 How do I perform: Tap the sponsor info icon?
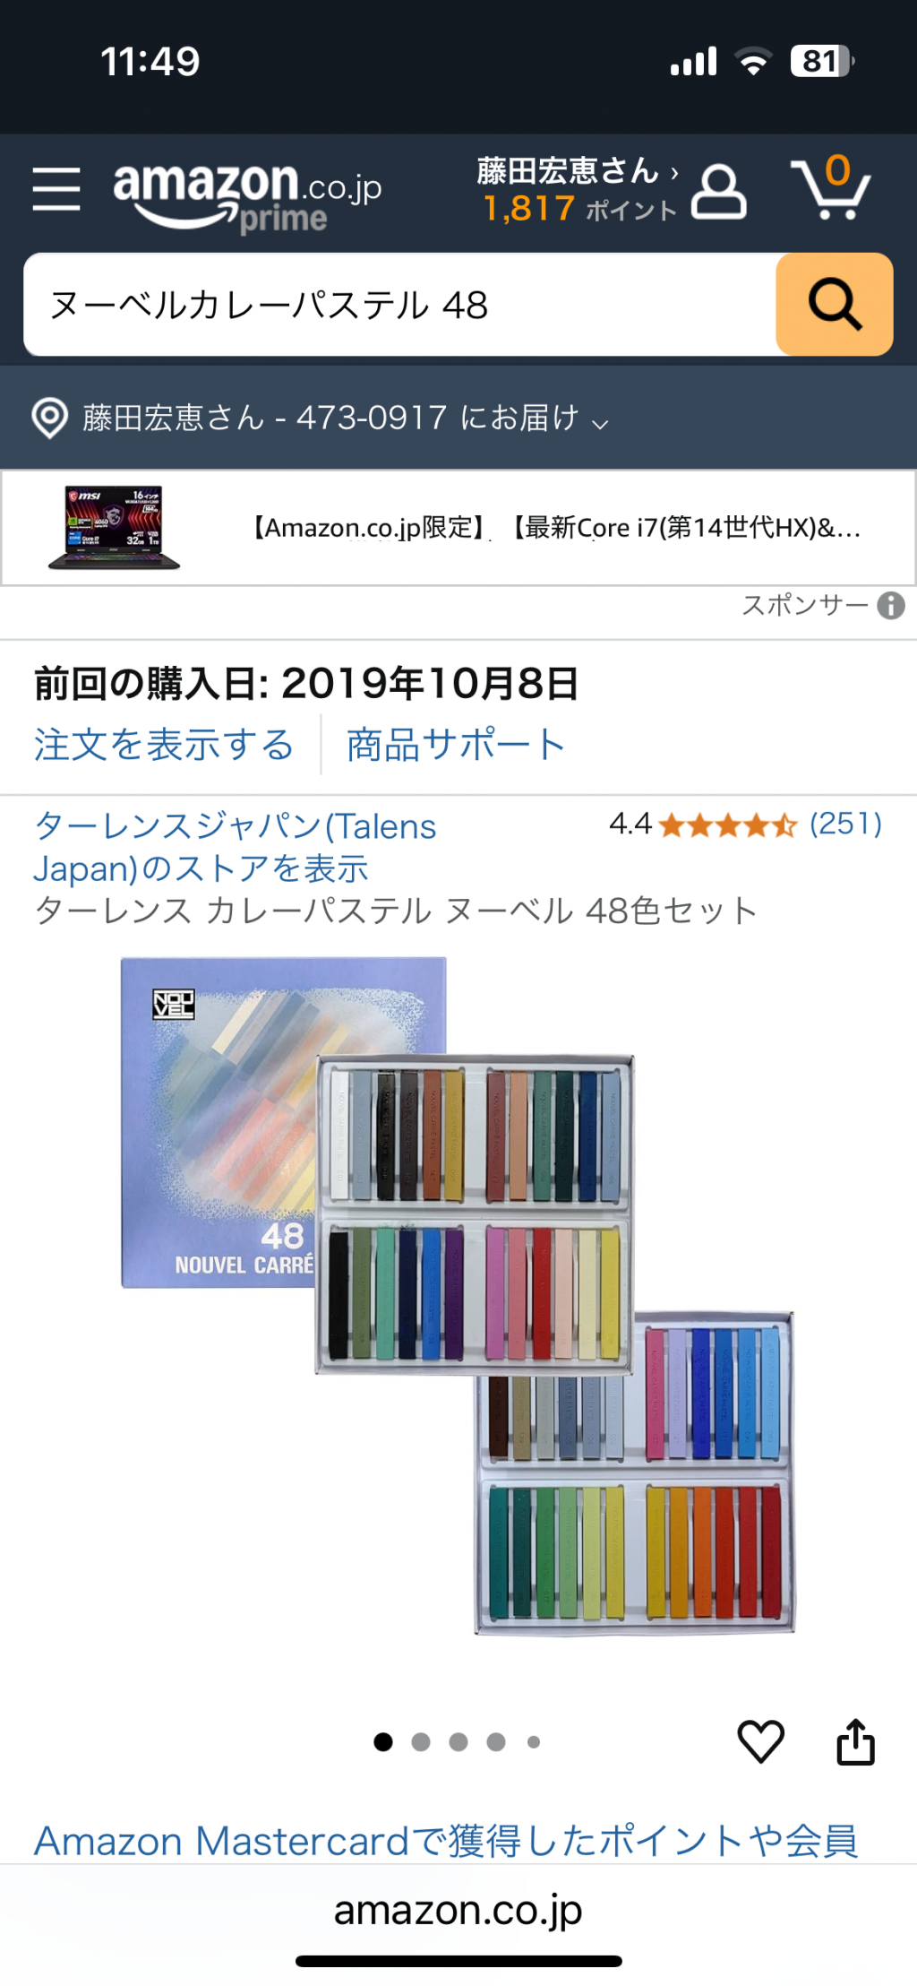click(x=891, y=606)
